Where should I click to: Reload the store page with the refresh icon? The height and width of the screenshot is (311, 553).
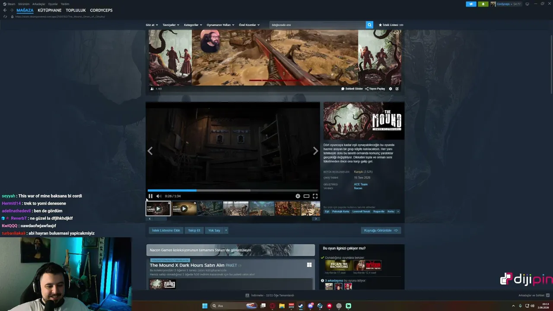(x=5, y=16)
